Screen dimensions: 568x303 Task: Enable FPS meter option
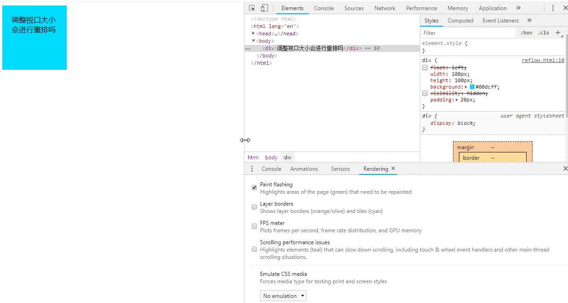click(x=254, y=226)
